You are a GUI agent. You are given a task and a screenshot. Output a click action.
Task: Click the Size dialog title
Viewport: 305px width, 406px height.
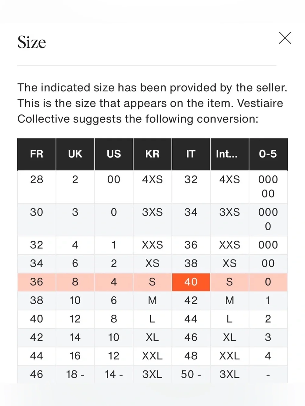pyautogui.click(x=32, y=42)
